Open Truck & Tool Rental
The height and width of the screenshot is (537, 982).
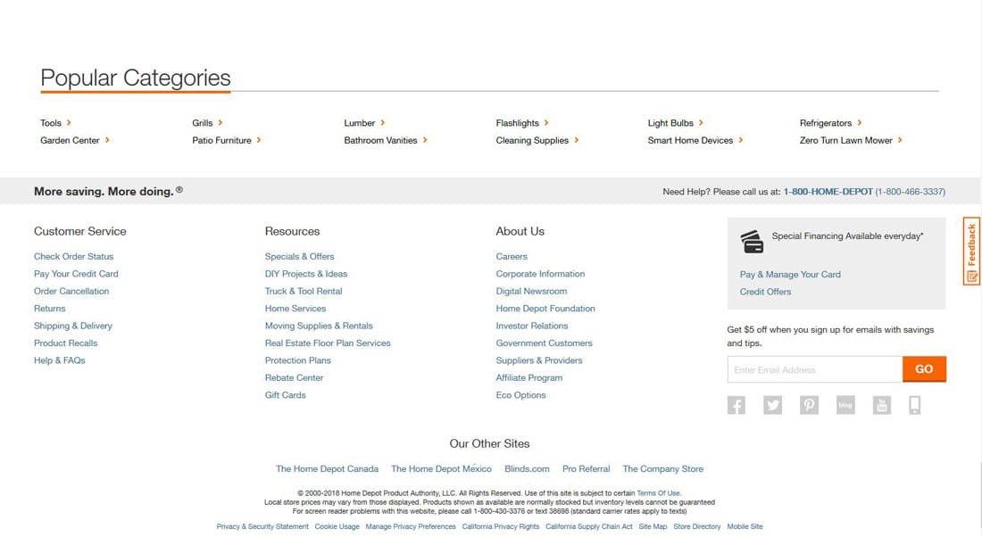[304, 291]
